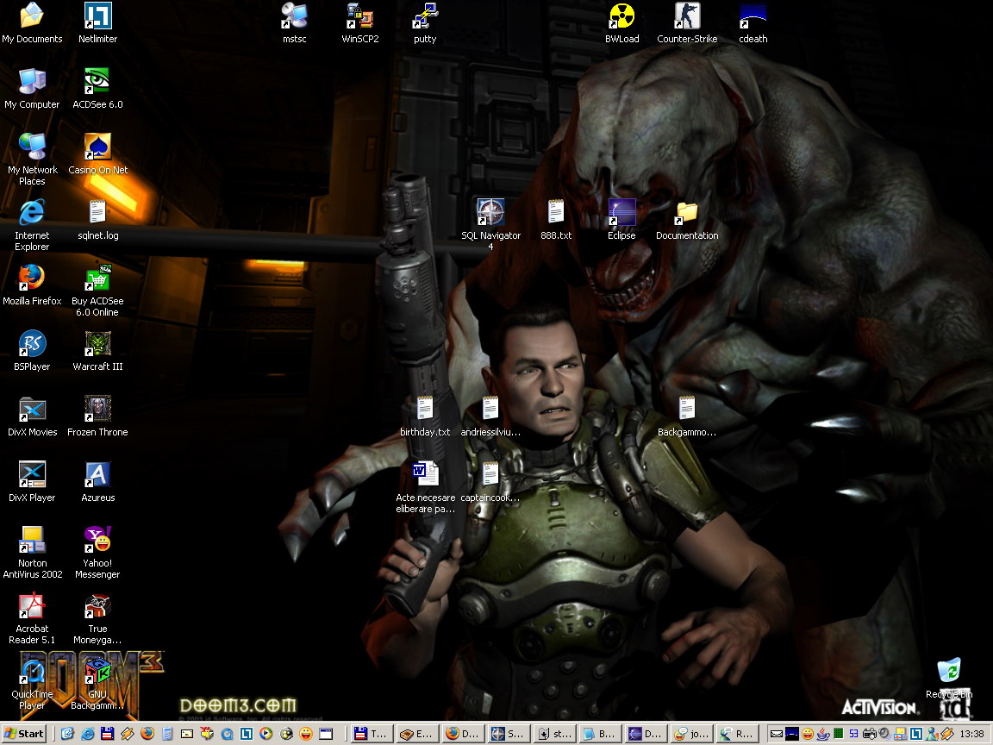Select the mstsc remote desktop shortcut
The height and width of the screenshot is (745, 993).
[295, 22]
